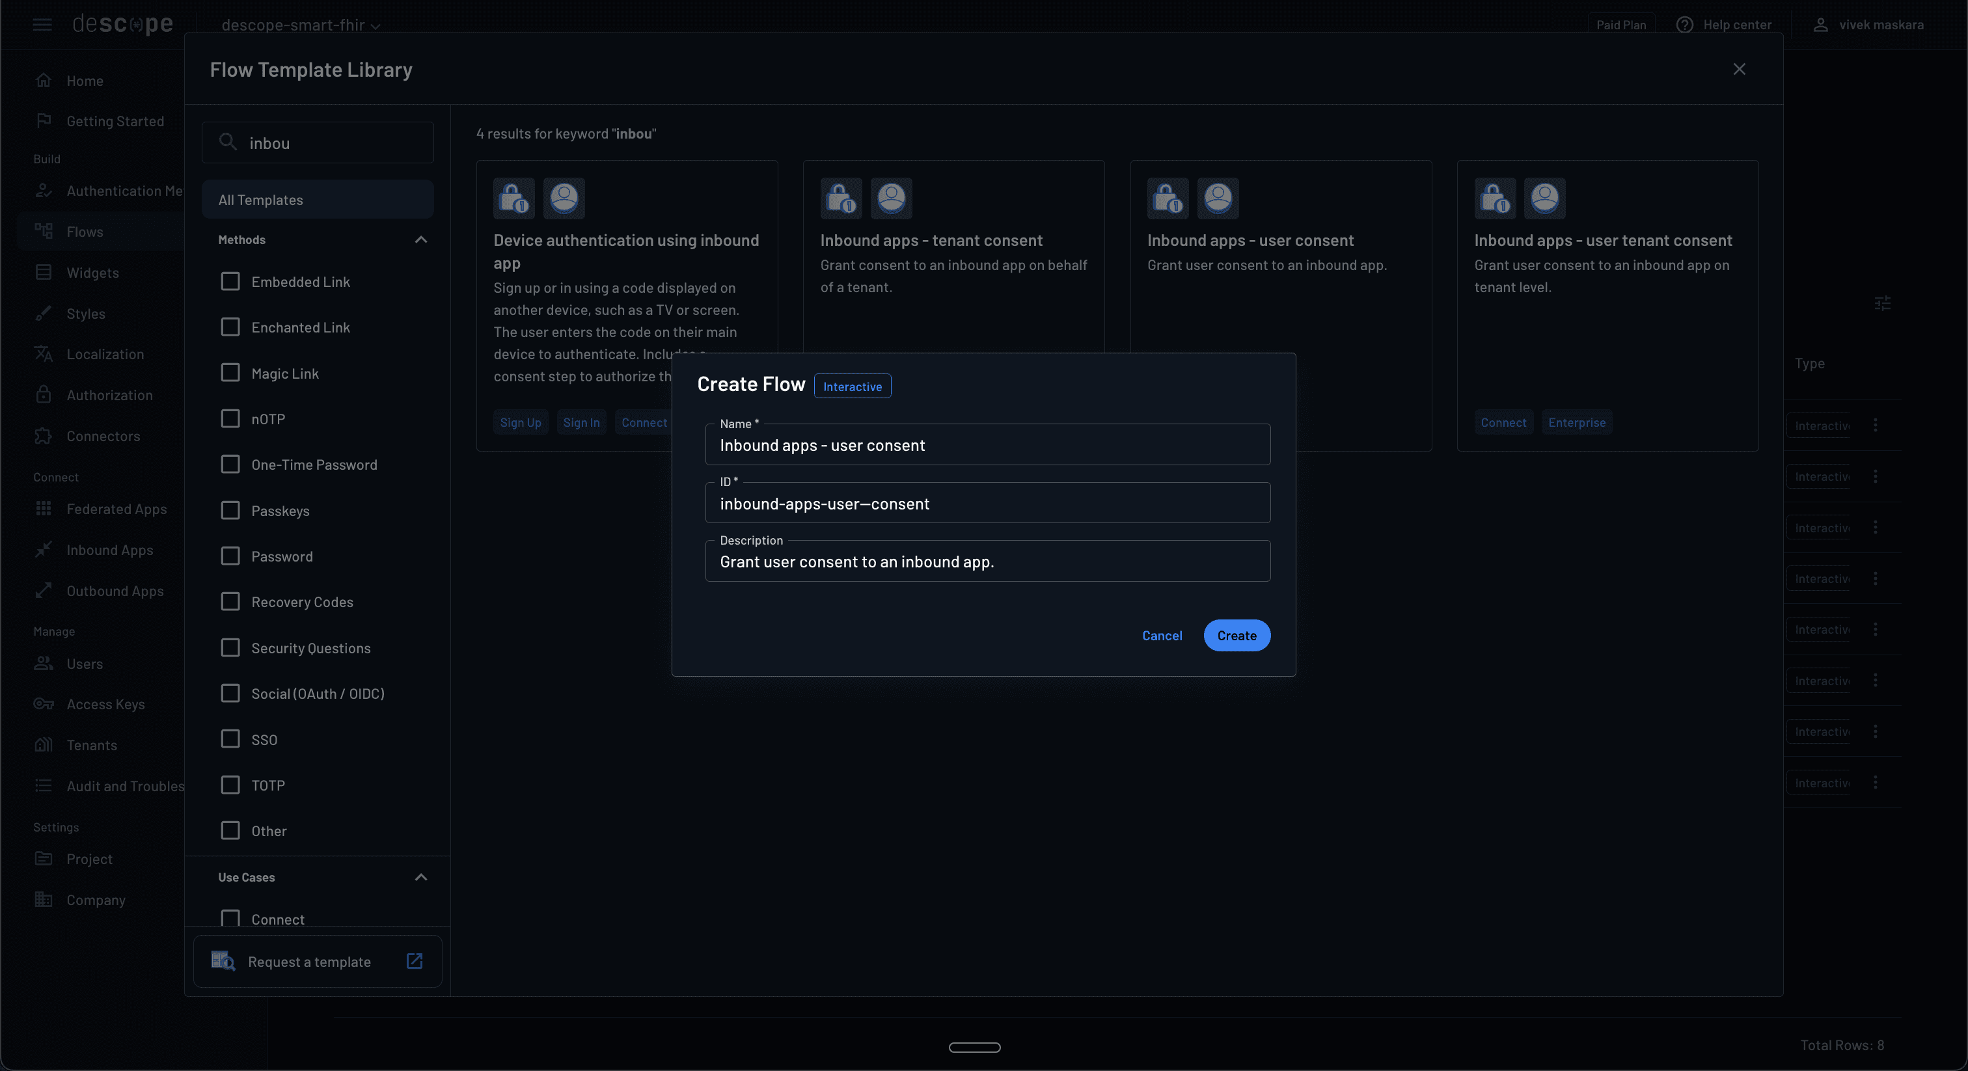Select the Authorization lock icon
The height and width of the screenshot is (1071, 1968).
pyautogui.click(x=44, y=394)
